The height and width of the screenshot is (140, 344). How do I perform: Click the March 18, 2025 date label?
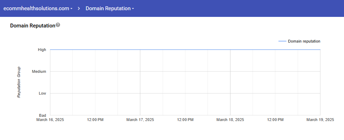tap(230, 120)
